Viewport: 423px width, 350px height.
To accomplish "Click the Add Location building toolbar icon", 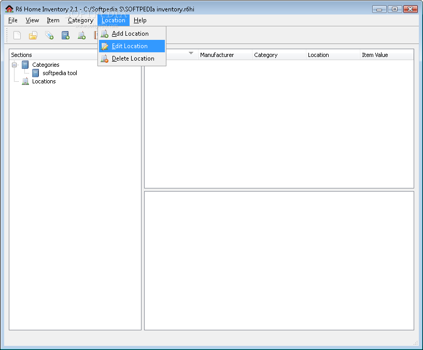I will click(x=81, y=35).
